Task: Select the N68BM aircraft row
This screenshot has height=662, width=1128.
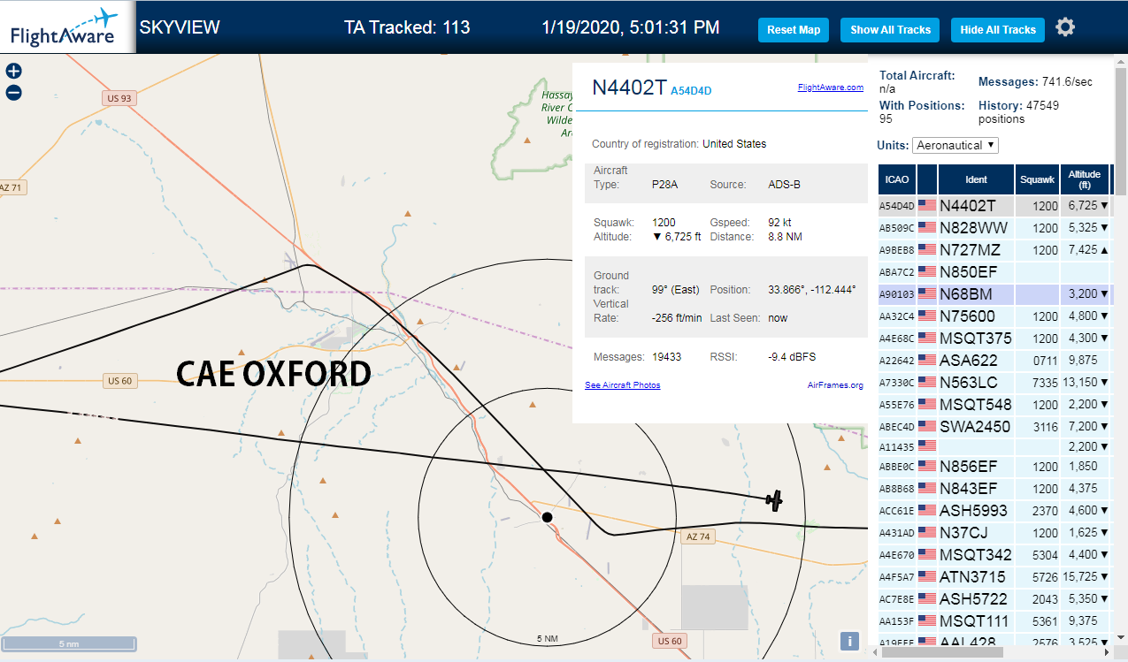Action: (x=995, y=294)
